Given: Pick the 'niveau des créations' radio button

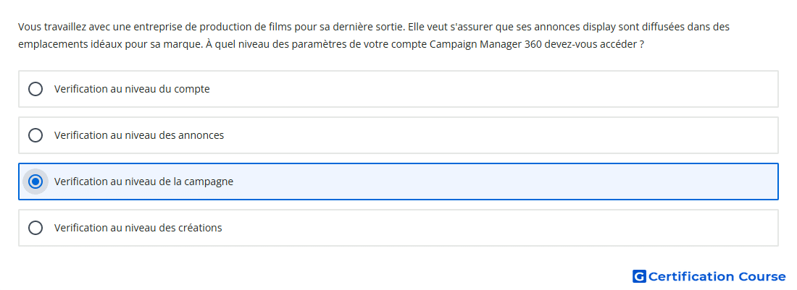Looking at the screenshot, I should [x=35, y=228].
